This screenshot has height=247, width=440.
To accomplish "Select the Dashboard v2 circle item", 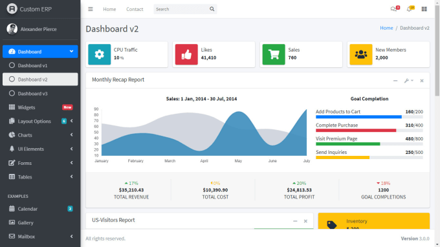I will click(40, 80).
